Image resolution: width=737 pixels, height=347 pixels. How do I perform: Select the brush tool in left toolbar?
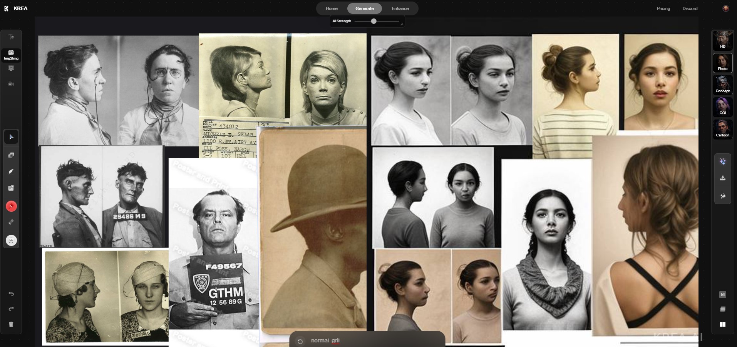click(x=11, y=172)
